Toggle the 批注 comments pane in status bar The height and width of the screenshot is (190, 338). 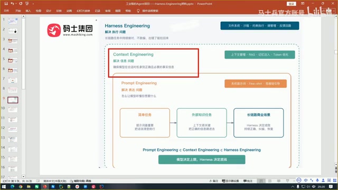(248, 181)
